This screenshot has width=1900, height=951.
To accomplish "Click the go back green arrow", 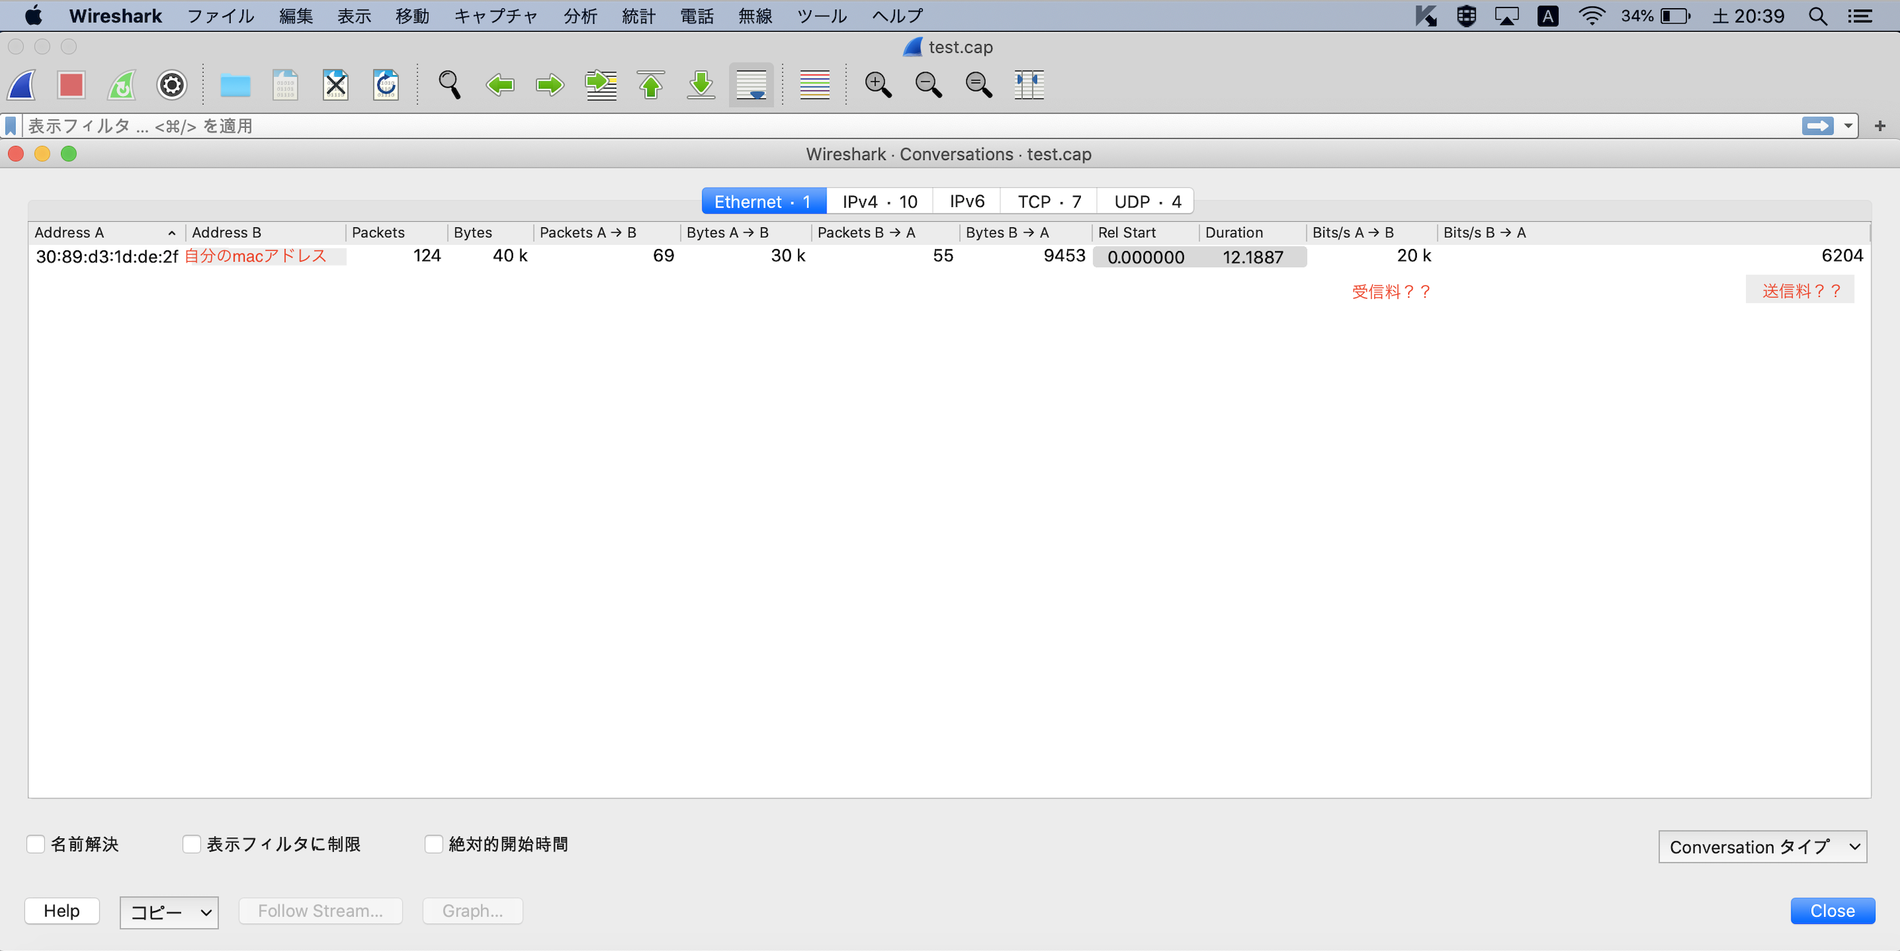I will click(x=500, y=85).
